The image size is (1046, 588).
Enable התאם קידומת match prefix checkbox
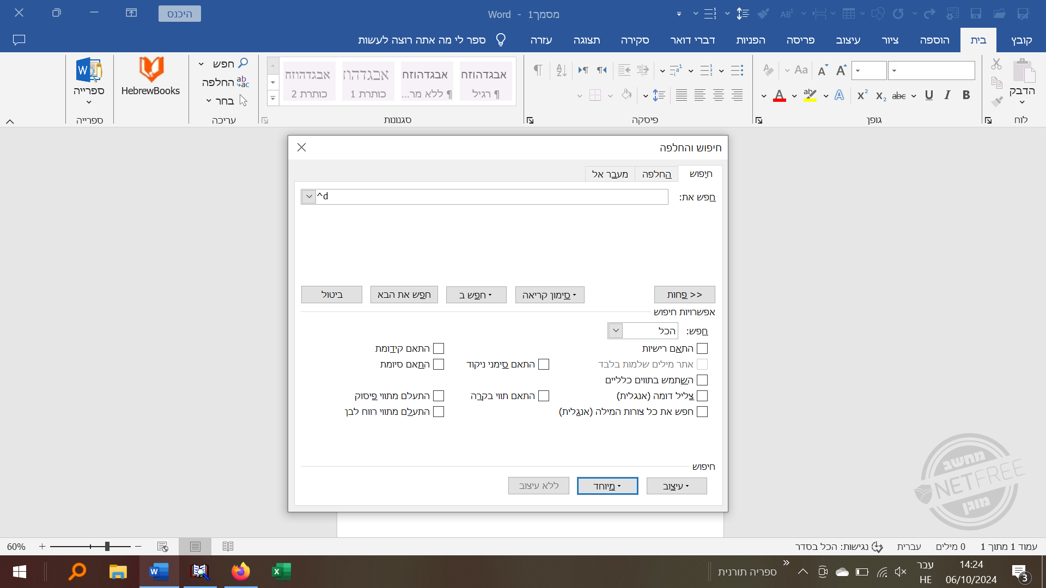pos(439,348)
